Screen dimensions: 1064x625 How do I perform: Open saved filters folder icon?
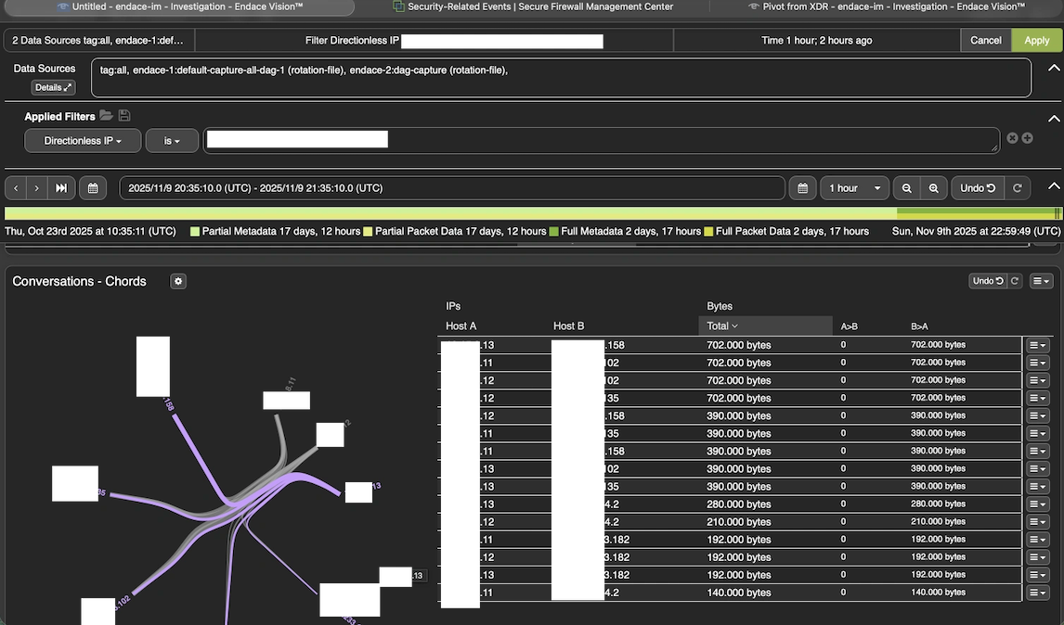pos(106,116)
